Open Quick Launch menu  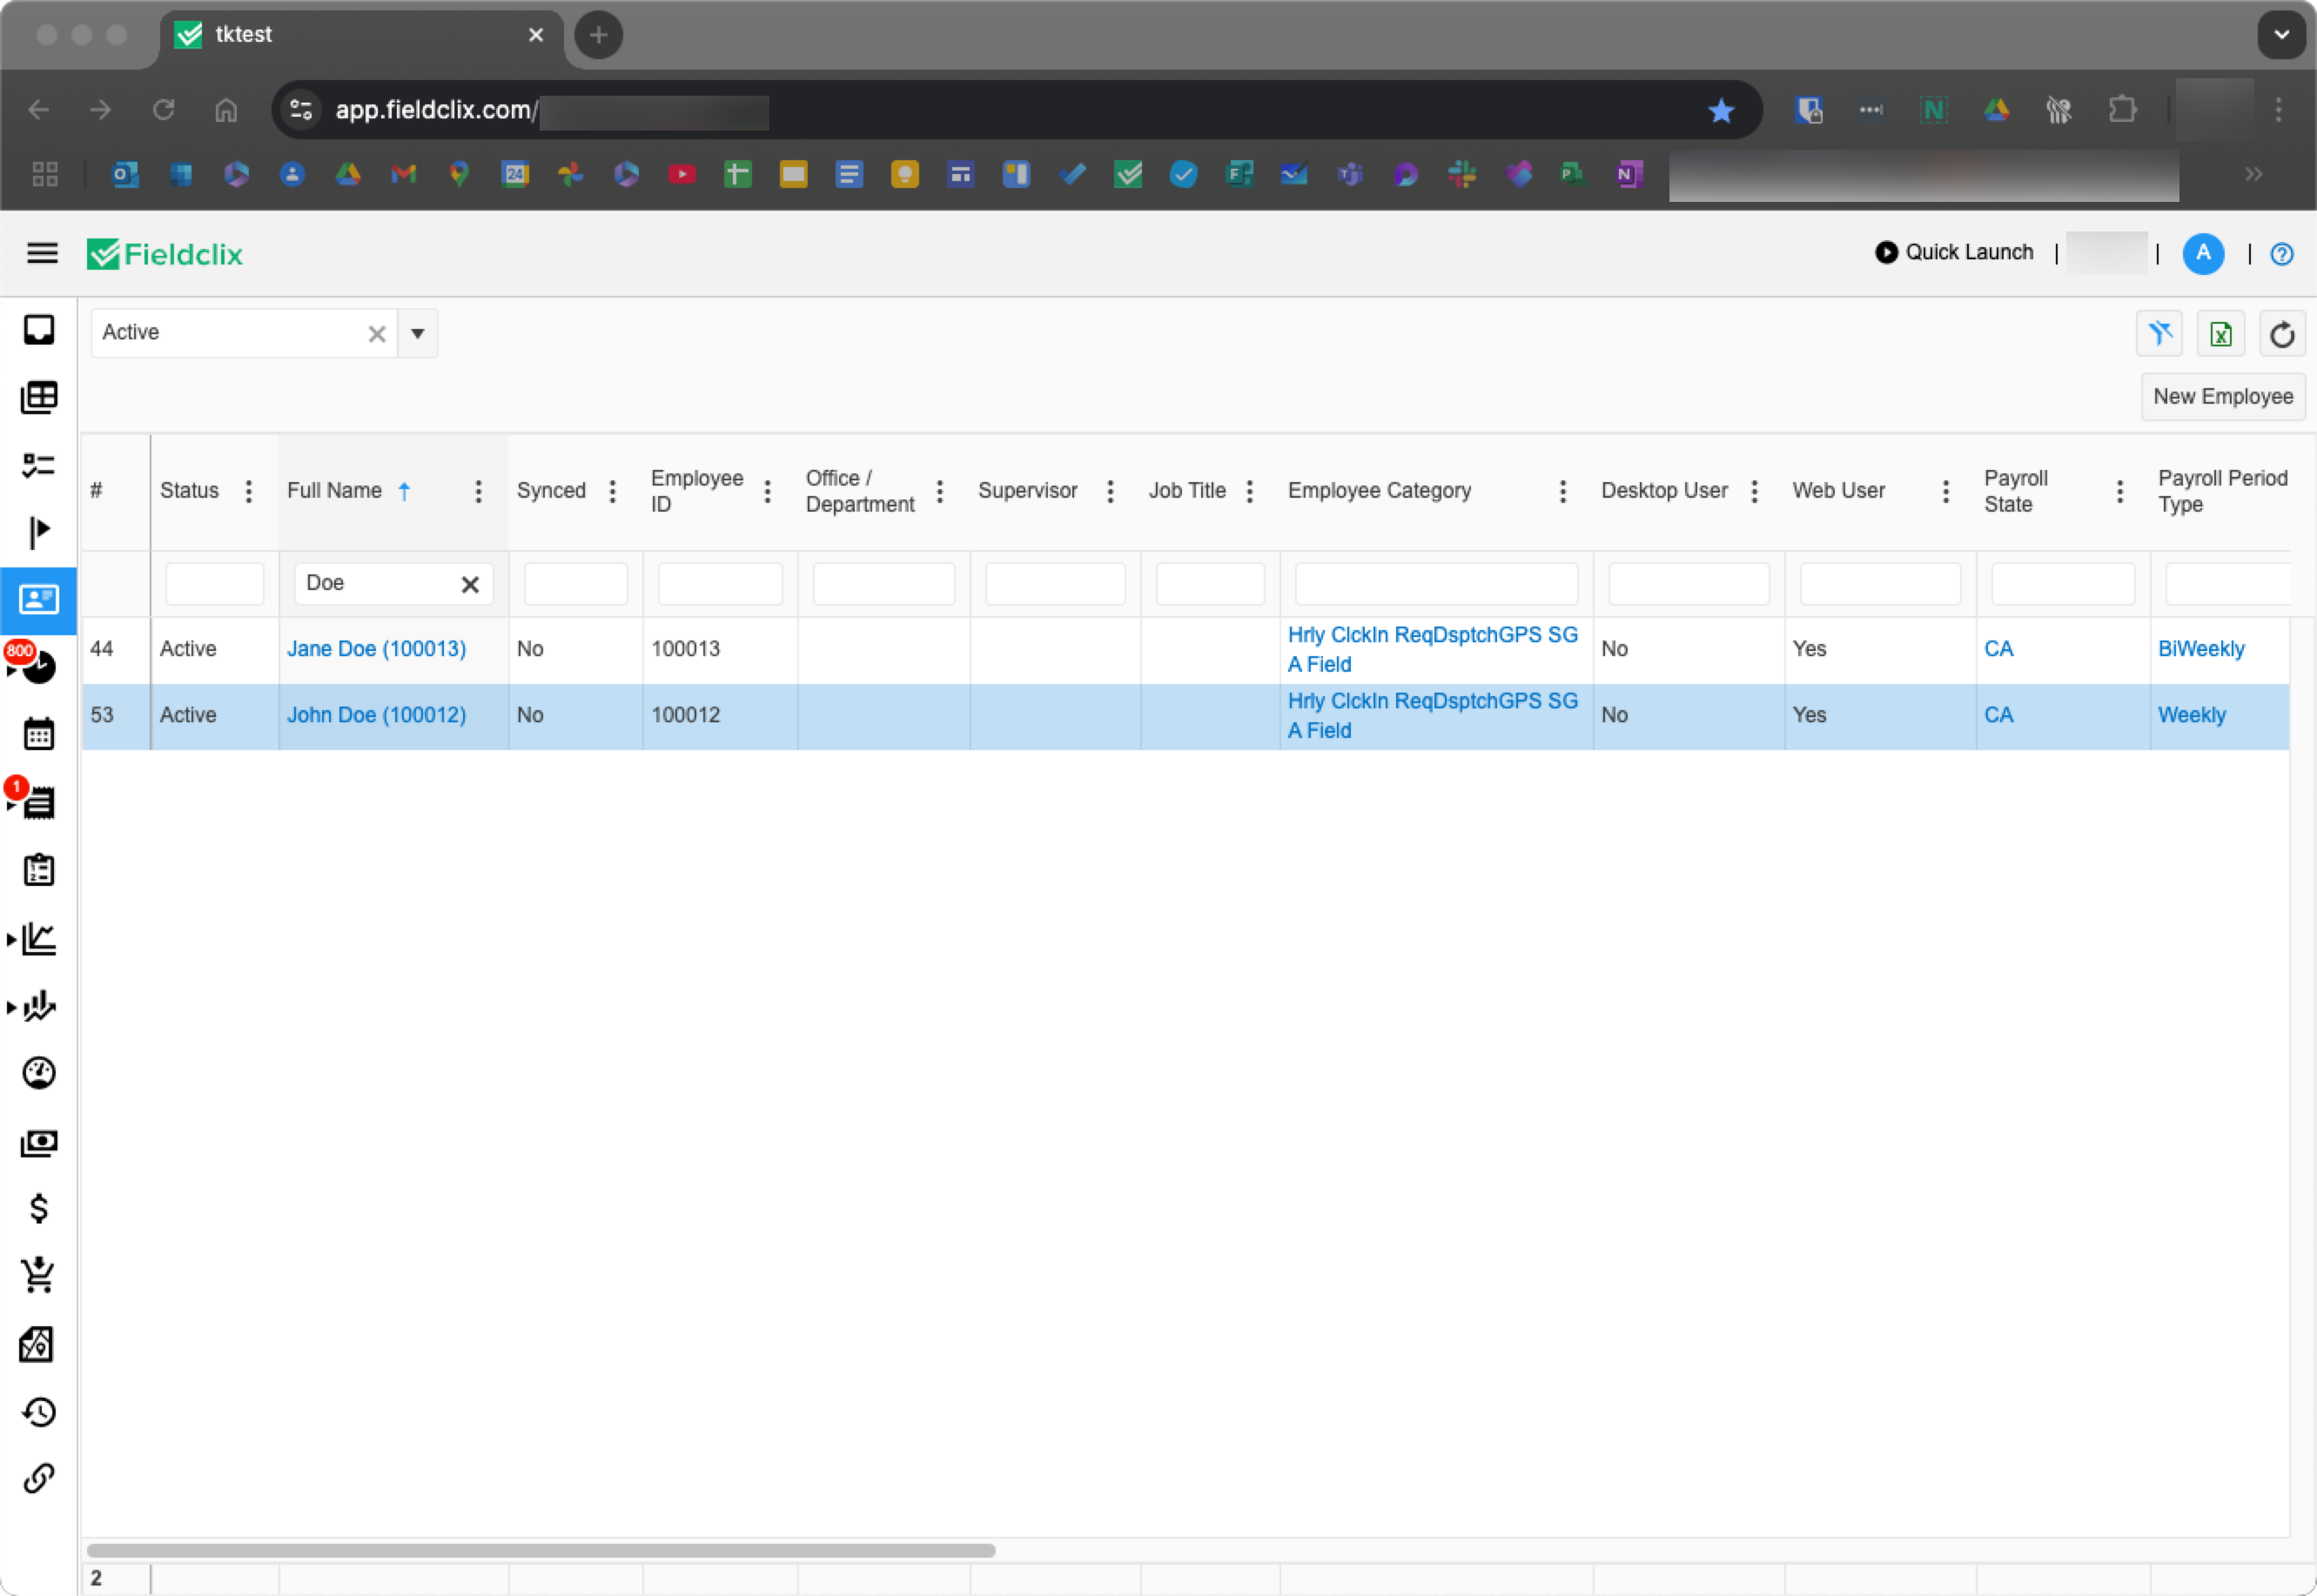point(1954,253)
